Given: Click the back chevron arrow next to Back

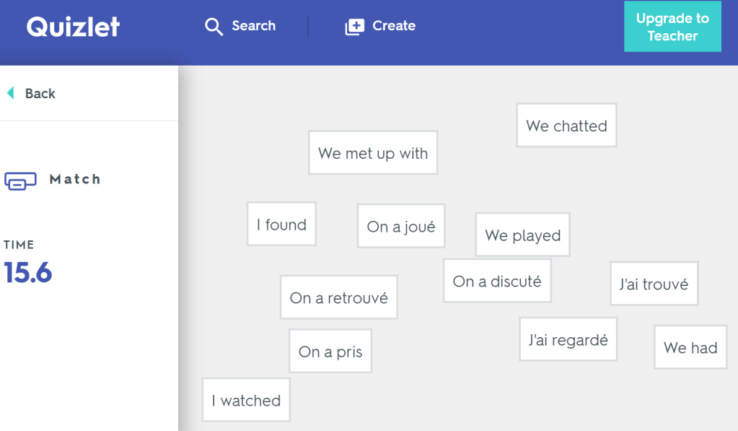Looking at the screenshot, I should [9, 93].
